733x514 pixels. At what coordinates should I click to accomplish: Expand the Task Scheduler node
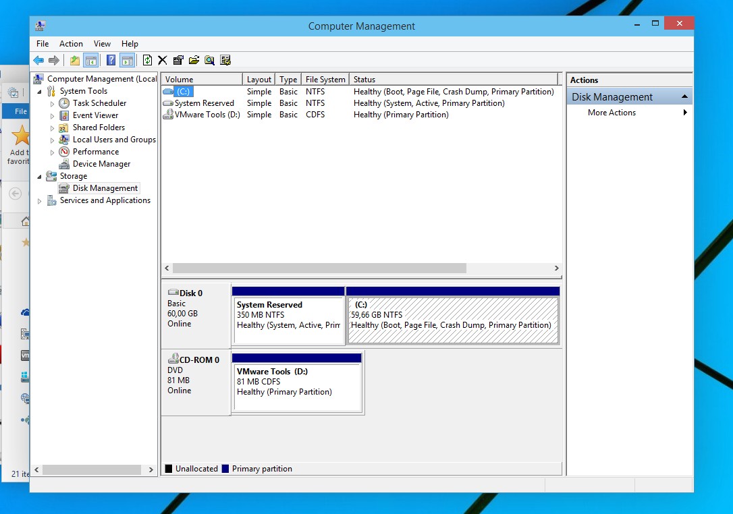(53, 104)
